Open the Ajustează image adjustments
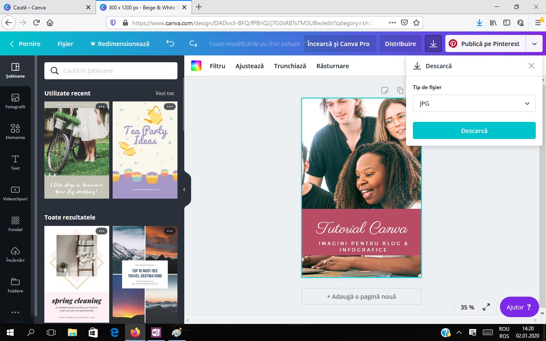 coord(250,66)
